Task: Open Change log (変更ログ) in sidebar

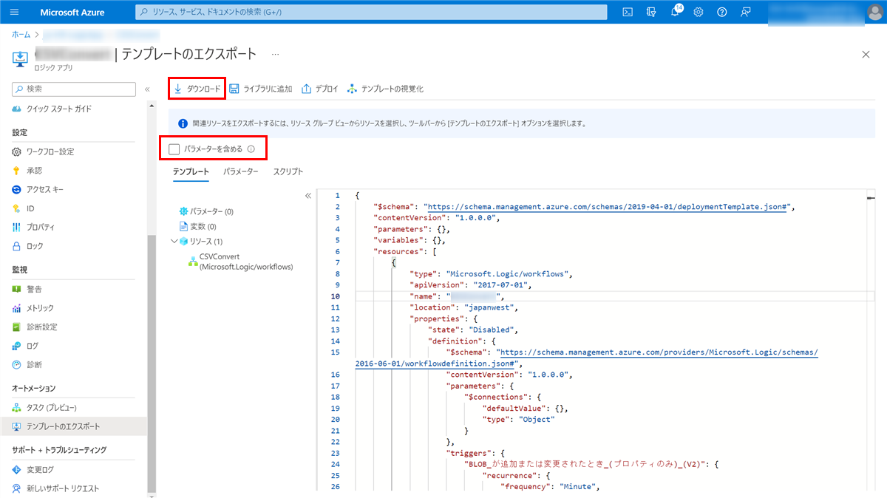Action: (x=40, y=469)
